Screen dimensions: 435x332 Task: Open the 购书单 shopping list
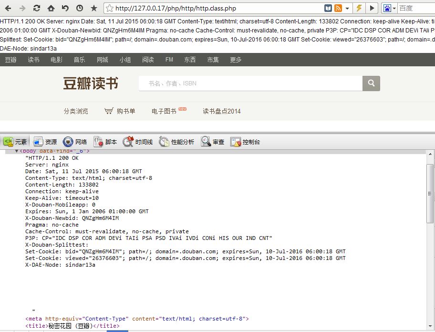(x=120, y=111)
